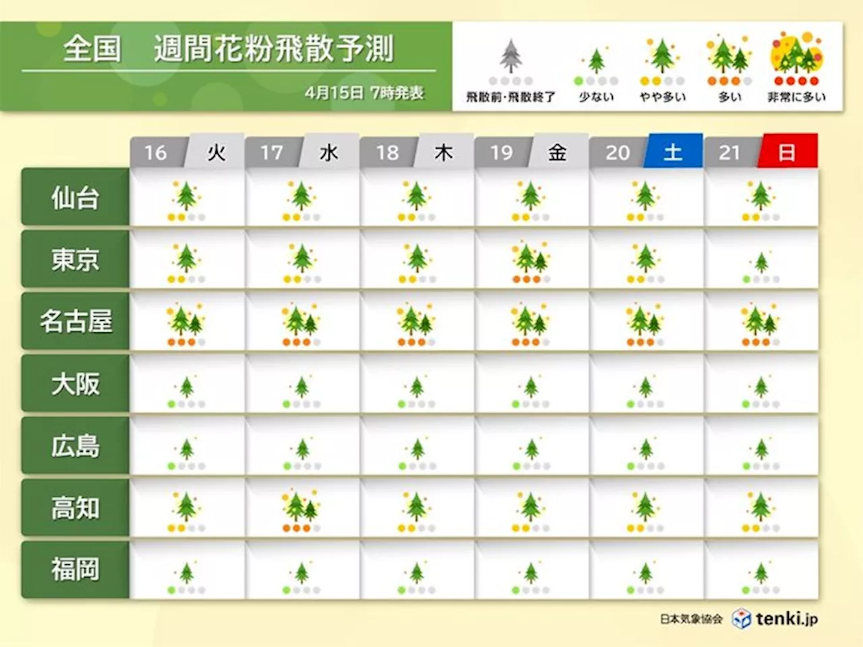Click Sendai's pollen icon for Thursday 18
This screenshot has width=863, height=647.
coord(417,201)
